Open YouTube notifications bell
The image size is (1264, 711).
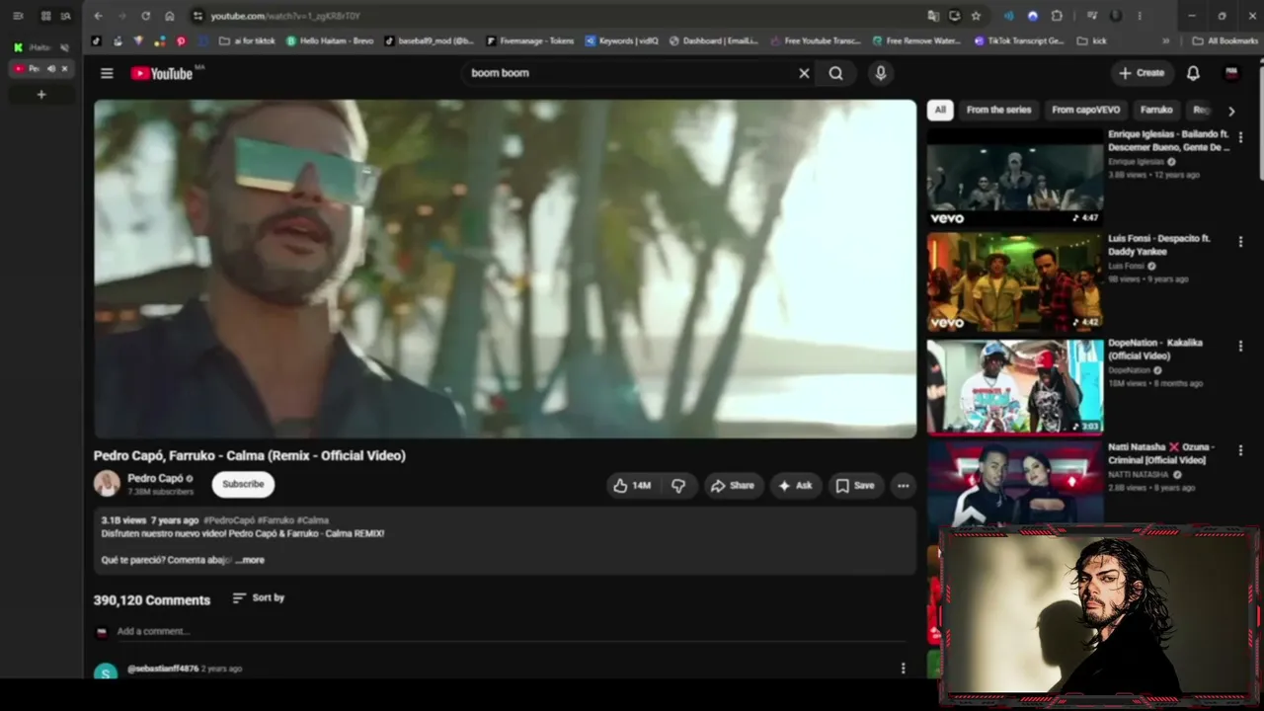click(x=1193, y=73)
